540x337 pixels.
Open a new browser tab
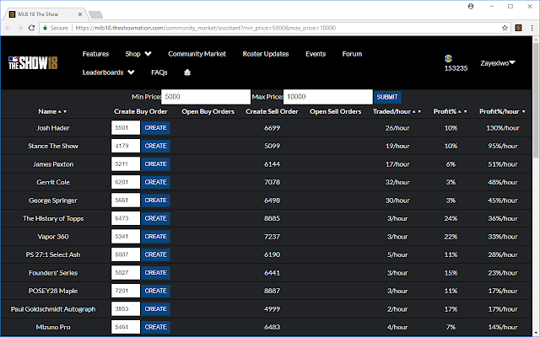95,14
